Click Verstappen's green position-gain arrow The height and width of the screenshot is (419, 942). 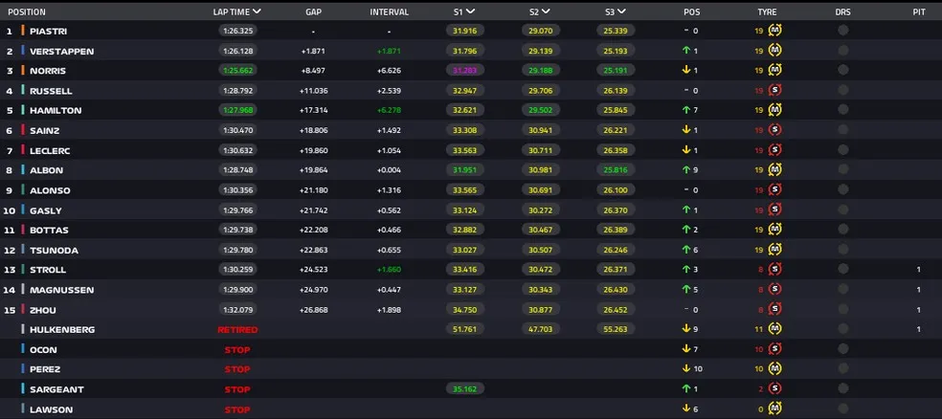coord(686,51)
